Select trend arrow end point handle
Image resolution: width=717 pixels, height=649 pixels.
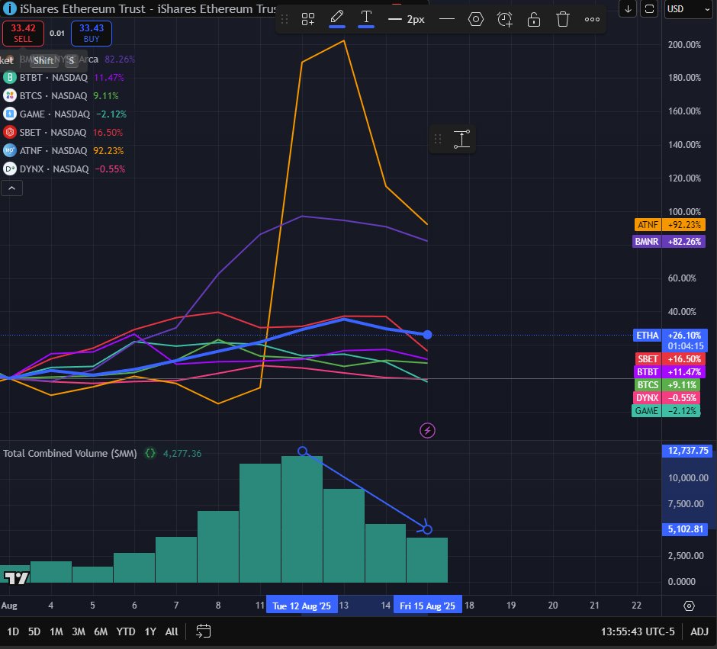point(427,529)
